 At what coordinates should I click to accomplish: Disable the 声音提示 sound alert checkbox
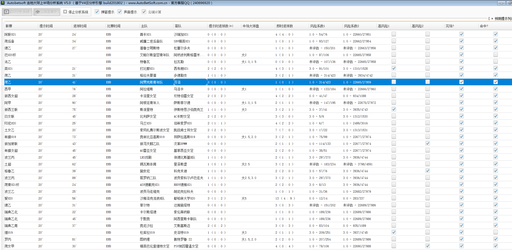tap(120, 12)
